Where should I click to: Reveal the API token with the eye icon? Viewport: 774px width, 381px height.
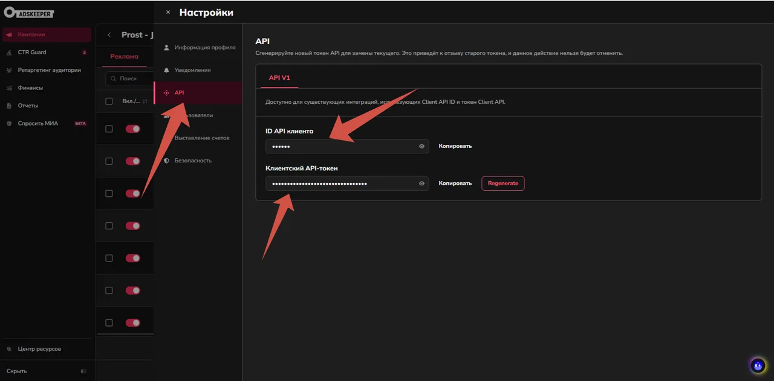pyautogui.click(x=422, y=184)
